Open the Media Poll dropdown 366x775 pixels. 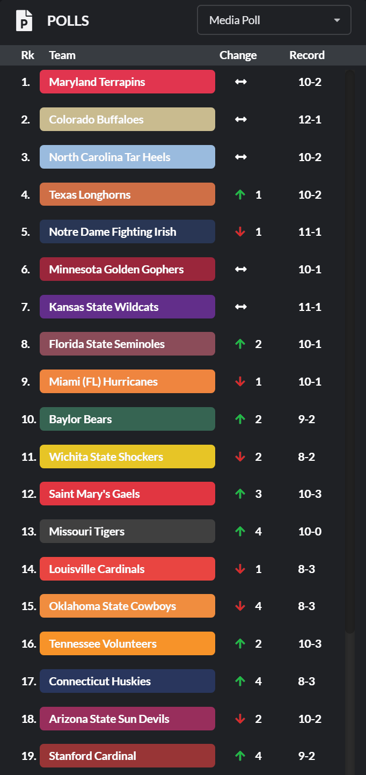(x=274, y=20)
